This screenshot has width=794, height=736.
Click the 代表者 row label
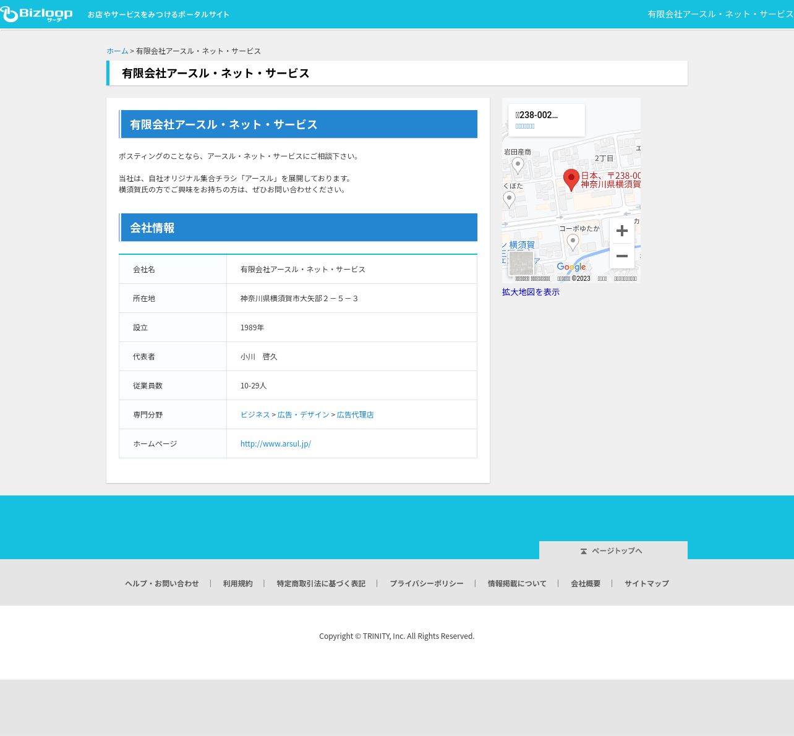point(144,356)
